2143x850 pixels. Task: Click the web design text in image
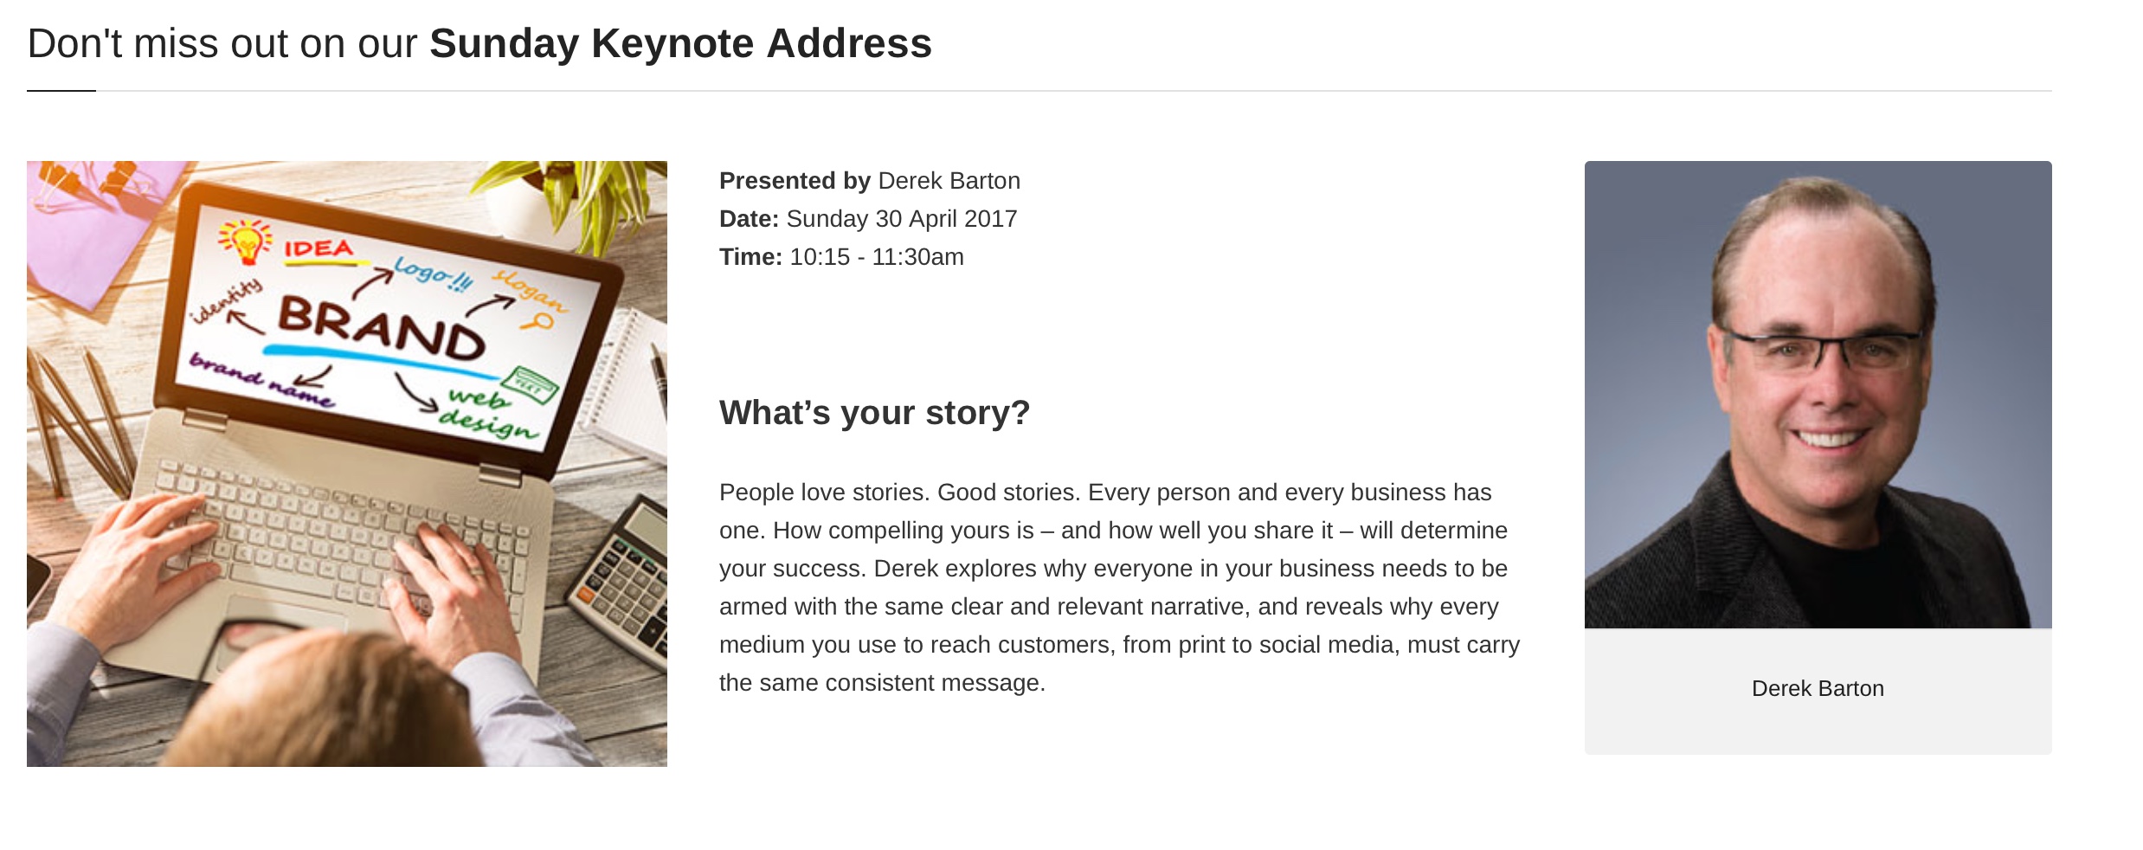click(487, 413)
